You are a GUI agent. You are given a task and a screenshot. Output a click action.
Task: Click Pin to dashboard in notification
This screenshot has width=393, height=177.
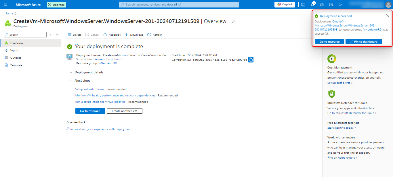(364, 41)
